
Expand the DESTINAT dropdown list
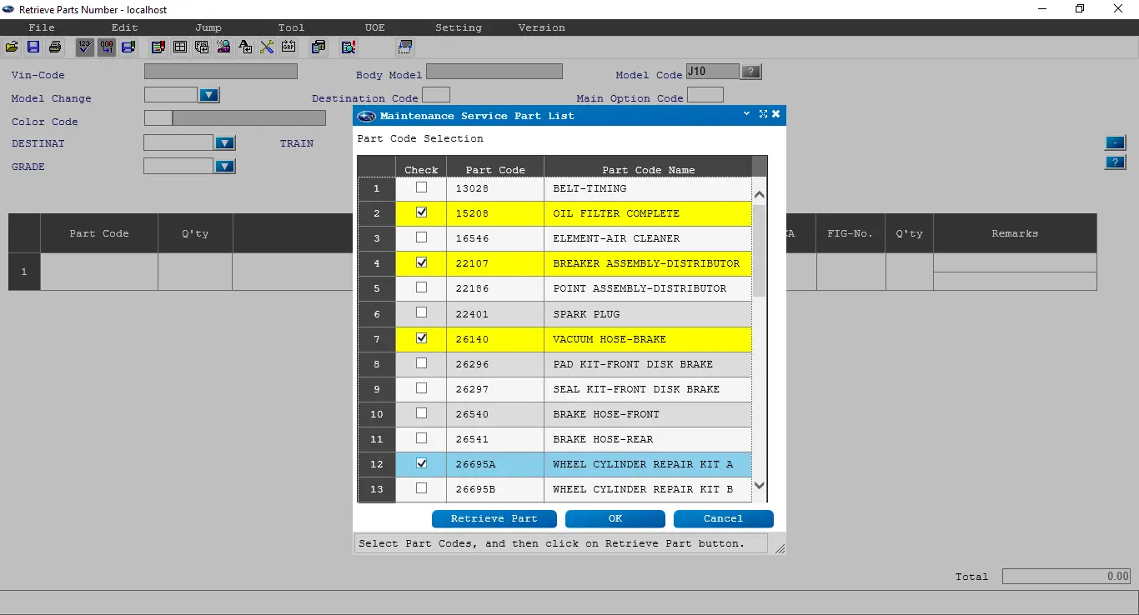click(x=224, y=142)
